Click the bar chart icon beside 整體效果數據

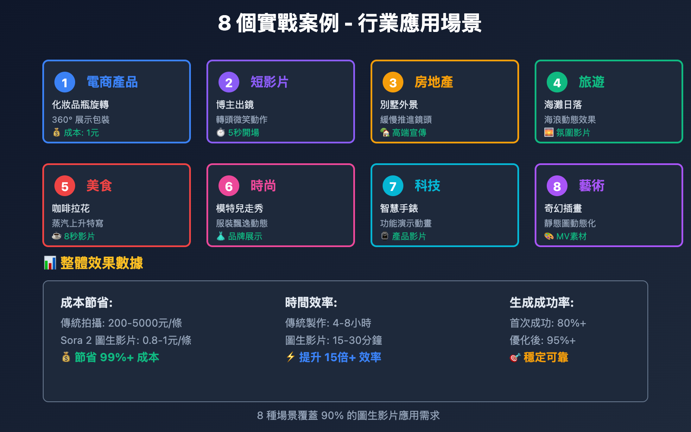coord(50,263)
